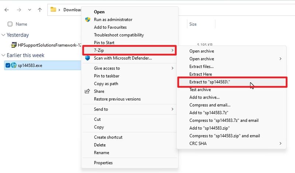Expand the CRC SHA submenu
This screenshot has width=295, height=173.
pos(280,144)
